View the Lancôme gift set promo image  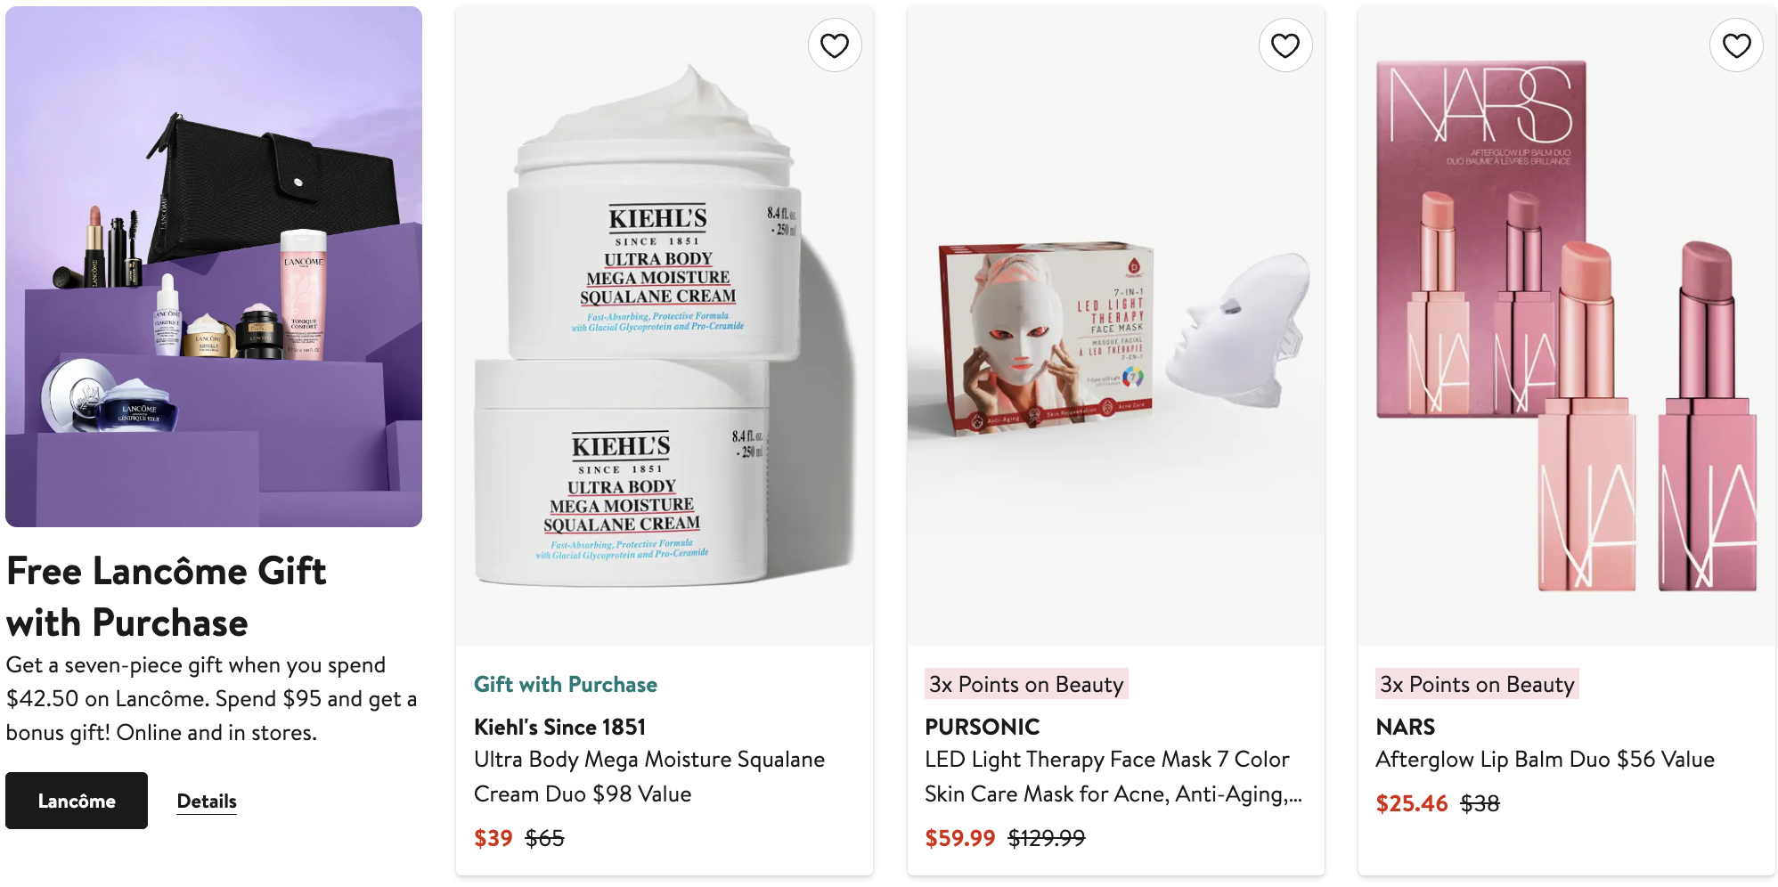pyautogui.click(x=214, y=266)
